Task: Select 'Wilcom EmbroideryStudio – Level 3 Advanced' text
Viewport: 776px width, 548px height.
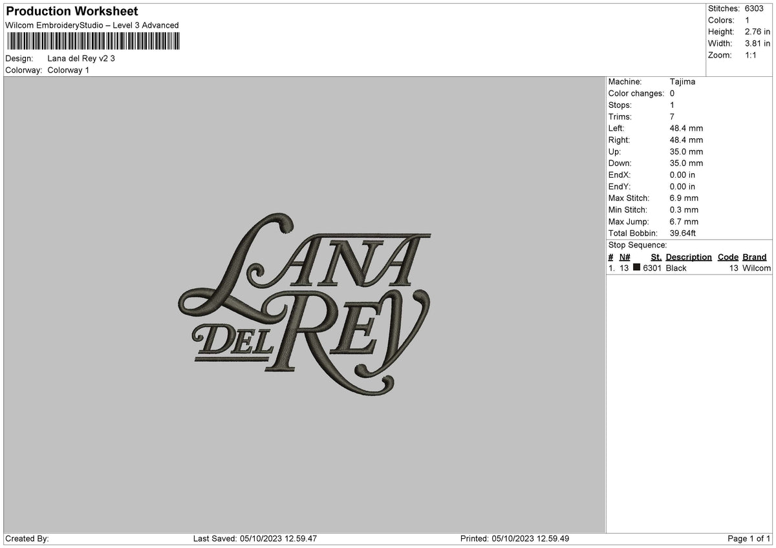Action: (x=92, y=25)
